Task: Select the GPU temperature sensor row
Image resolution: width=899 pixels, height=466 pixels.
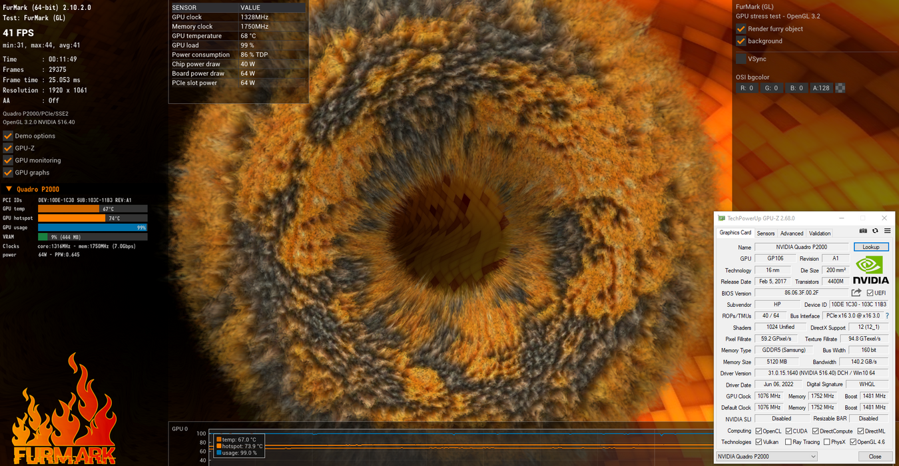Action: pyautogui.click(x=238, y=36)
